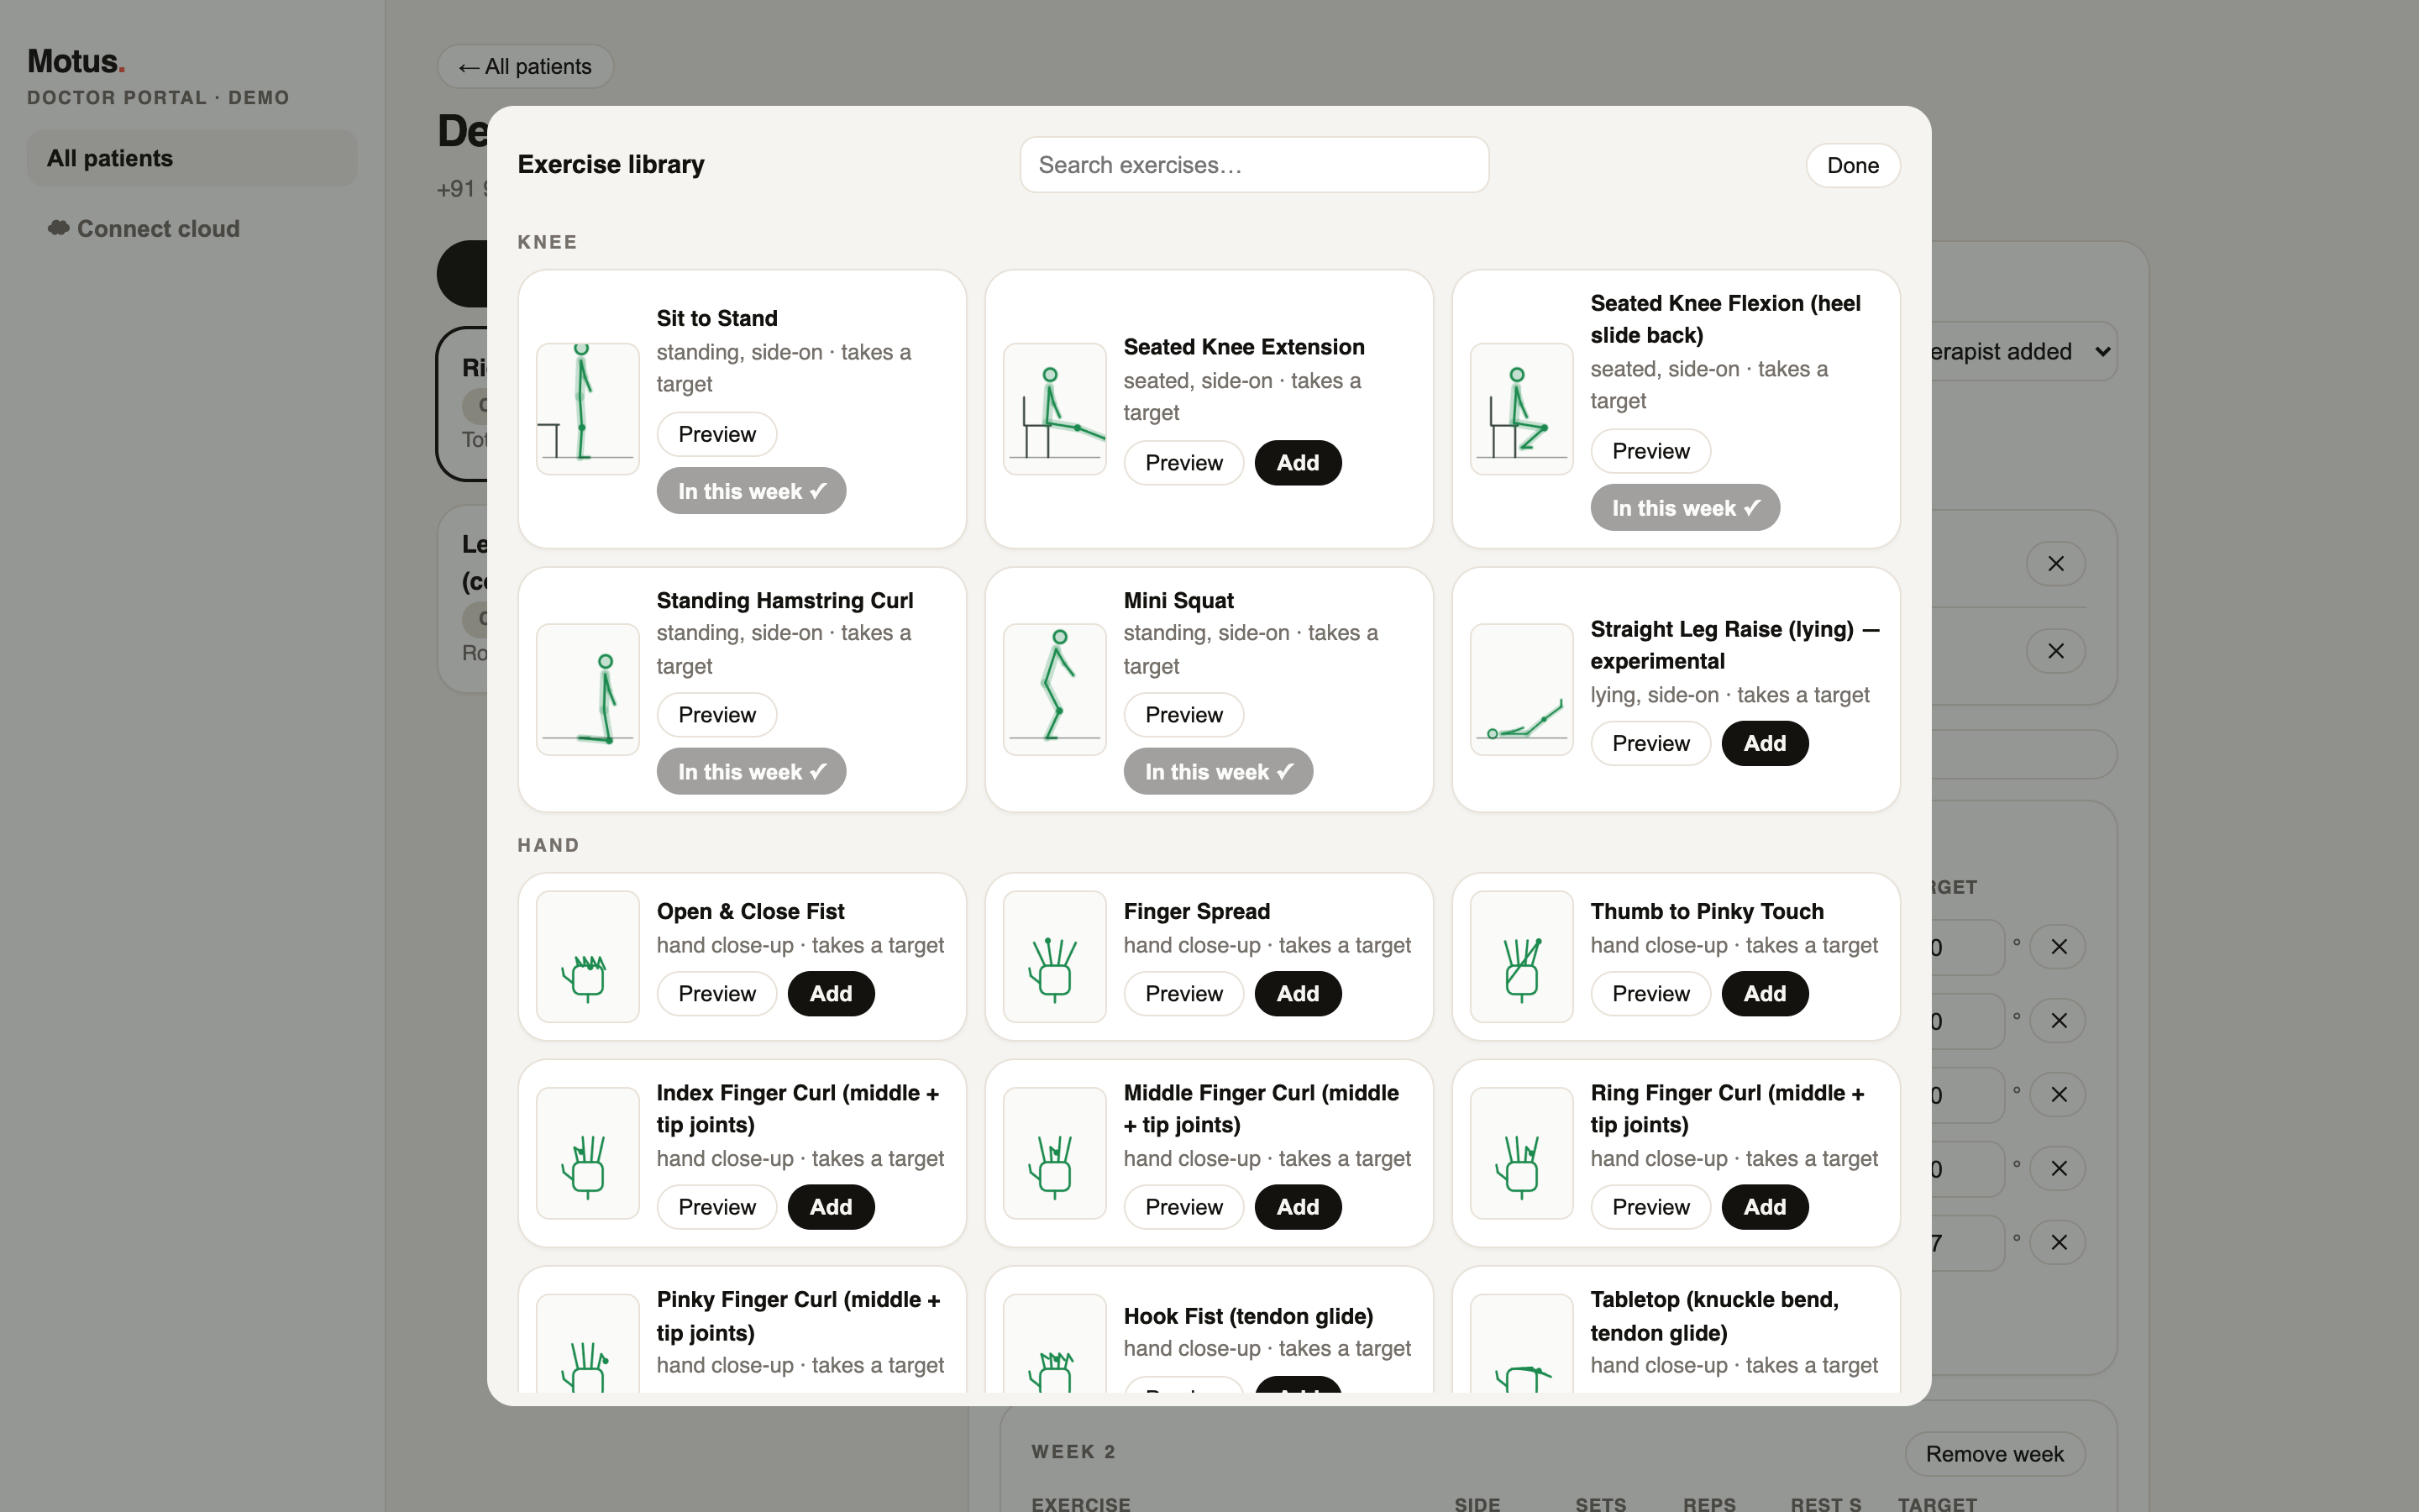Toggle Mini Squat In this week
This screenshot has height=1512, width=2419.
click(1218, 772)
